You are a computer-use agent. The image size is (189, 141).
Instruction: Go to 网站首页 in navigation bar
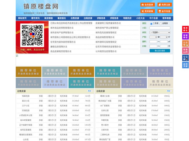coord(22,18)
